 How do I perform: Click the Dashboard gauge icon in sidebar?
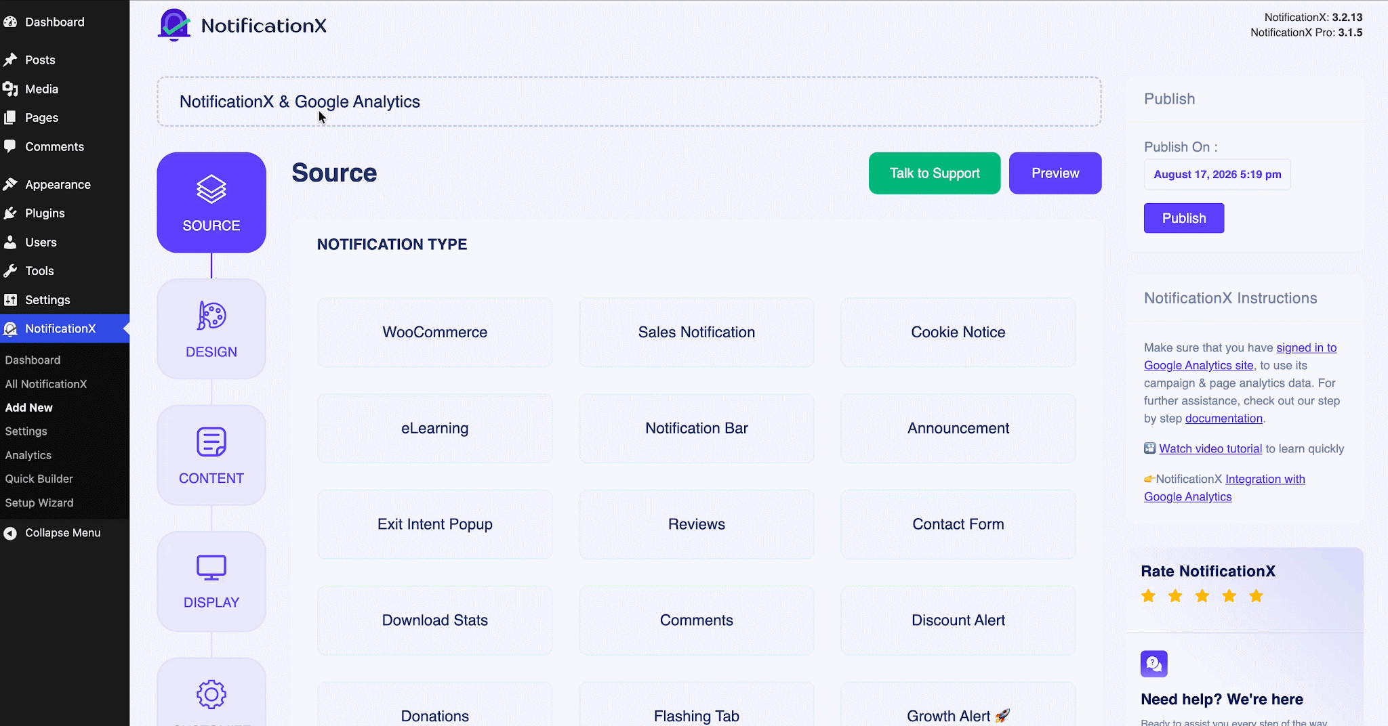10,22
